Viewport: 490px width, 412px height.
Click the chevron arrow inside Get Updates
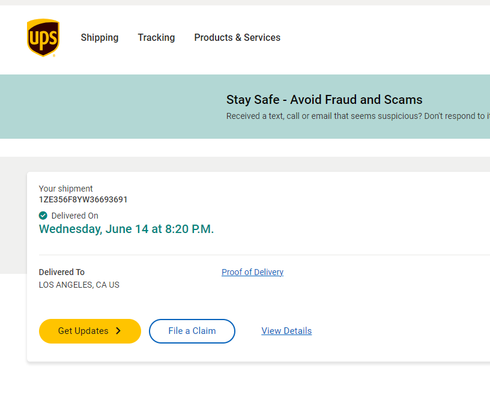tap(118, 331)
